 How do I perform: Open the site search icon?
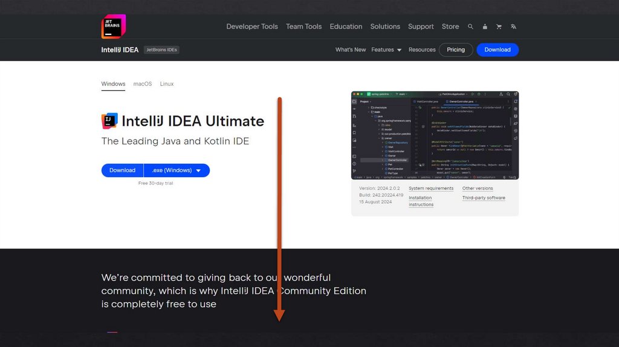coord(470,27)
